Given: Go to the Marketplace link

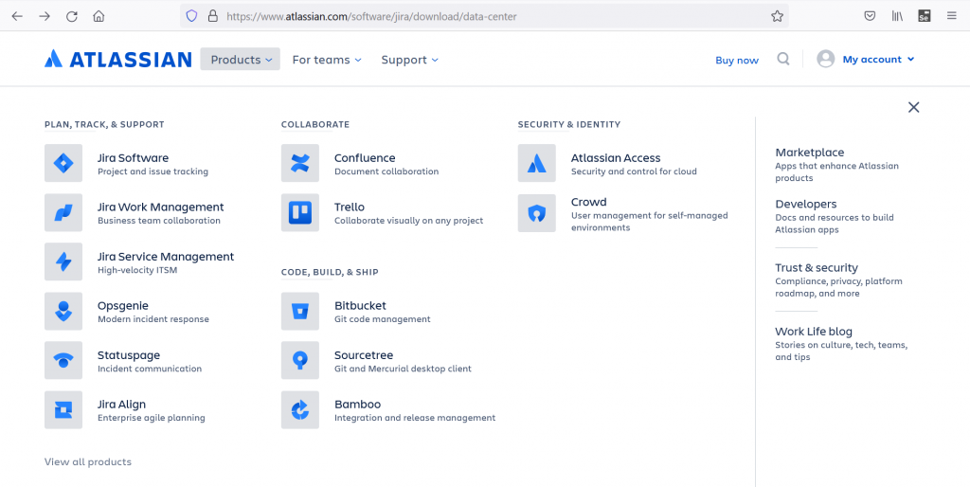Looking at the screenshot, I should (x=809, y=153).
